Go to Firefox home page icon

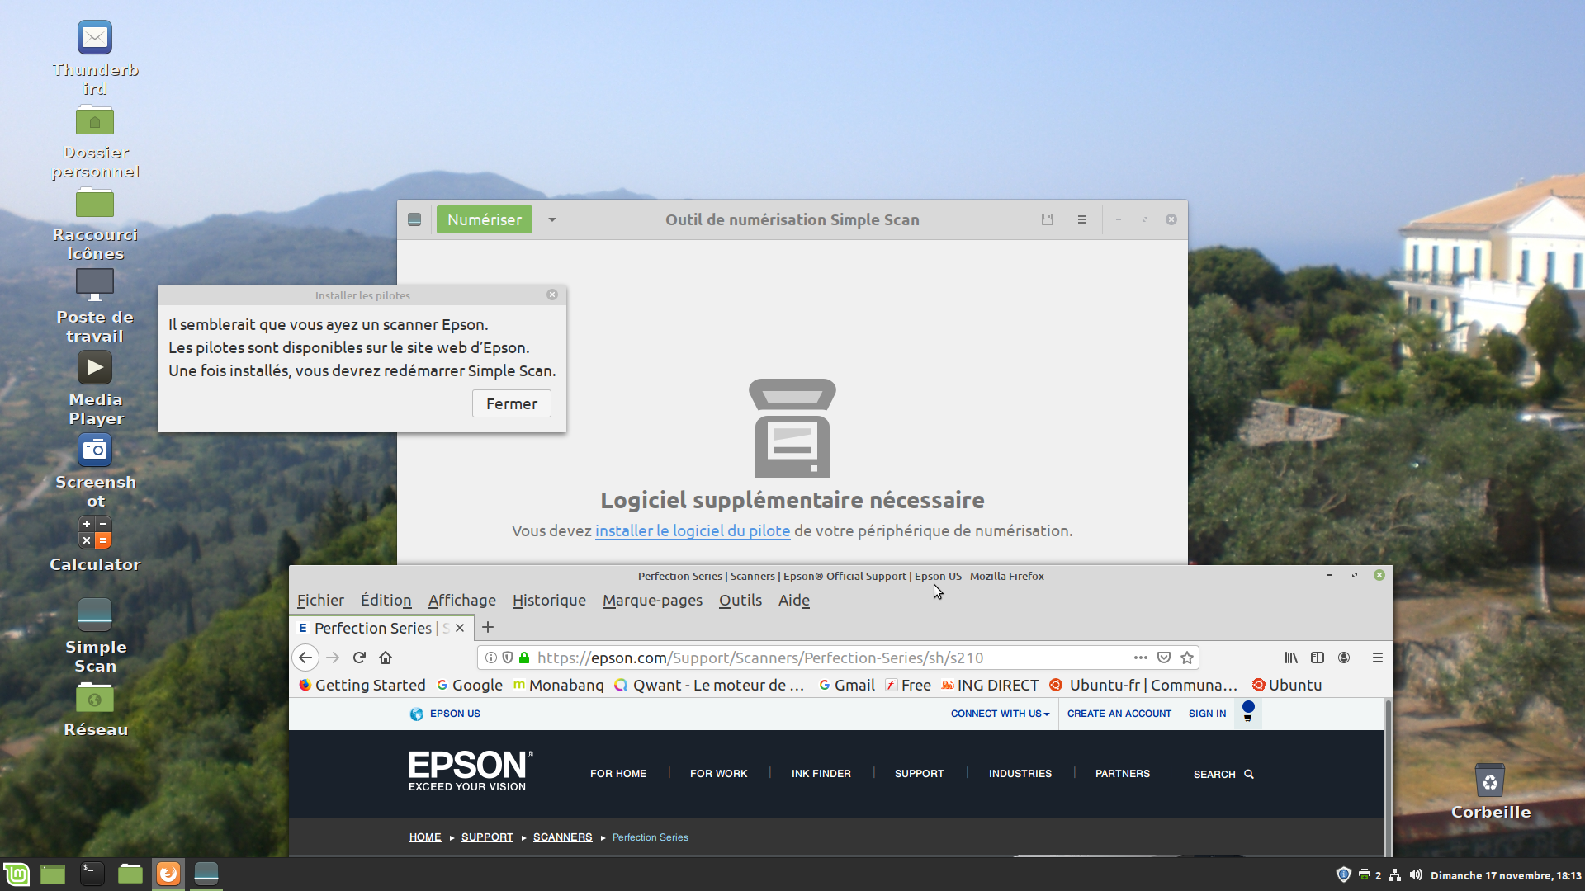click(x=386, y=658)
